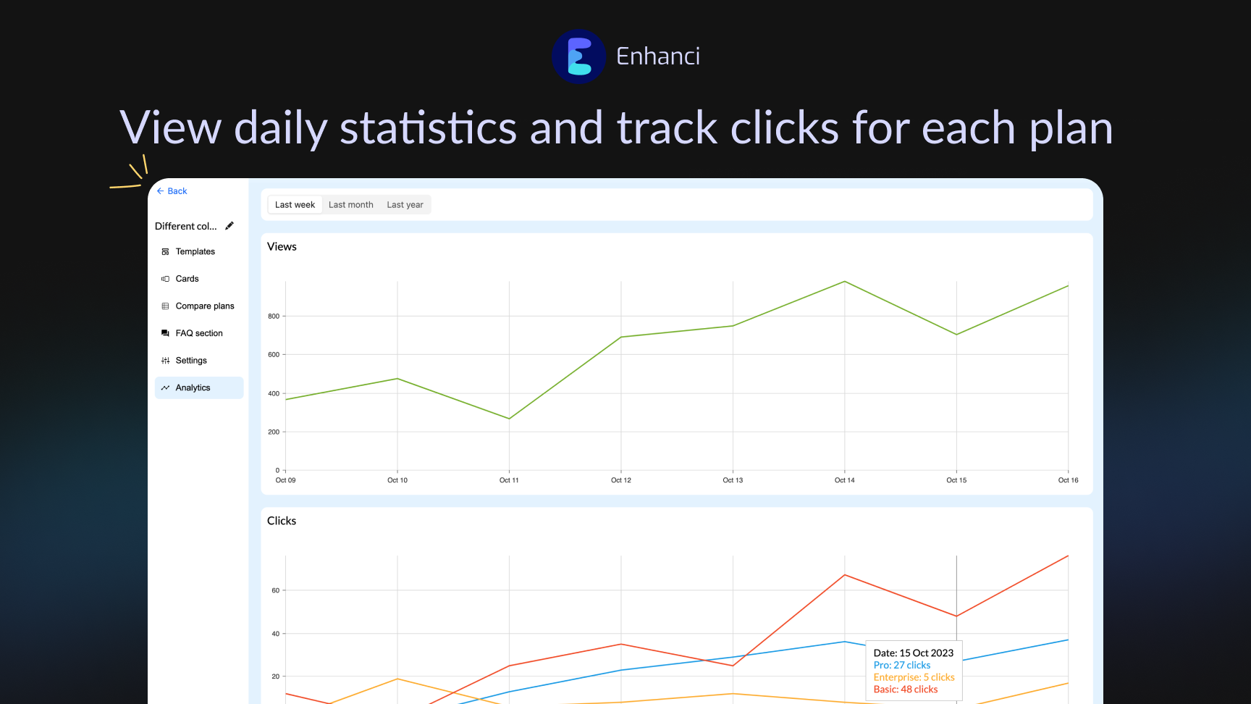Click the Enhanci logo icon
This screenshot has width=1251, height=704.
coord(578,56)
